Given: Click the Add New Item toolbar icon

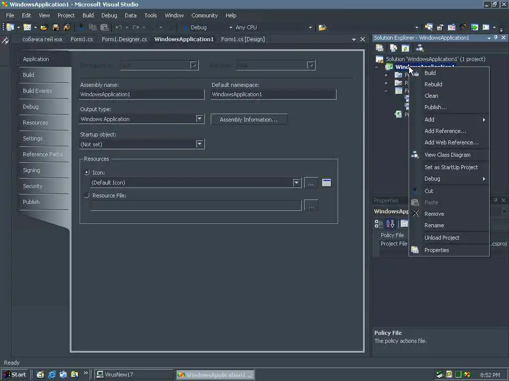Looking at the screenshot, I should point(27,28).
